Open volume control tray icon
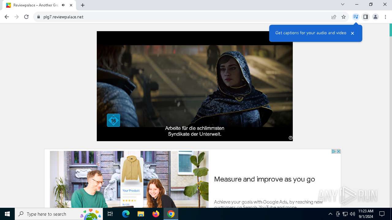 (352, 214)
